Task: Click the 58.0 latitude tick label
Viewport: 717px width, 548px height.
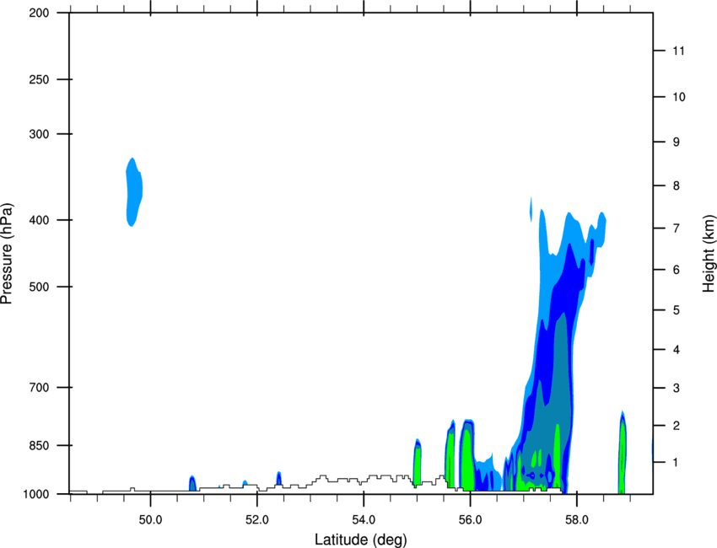Action: coord(577,520)
